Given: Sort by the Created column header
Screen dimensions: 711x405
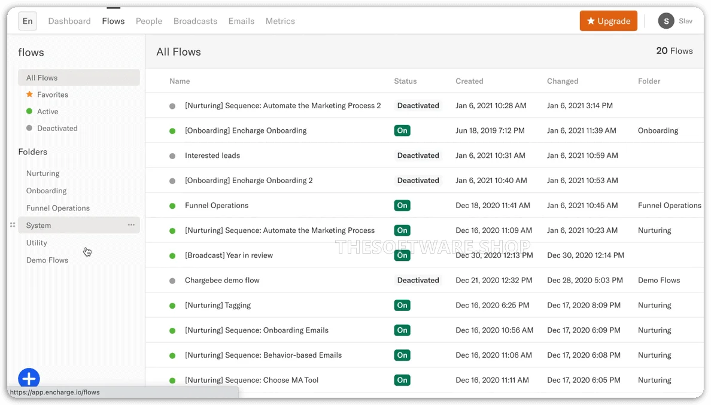Looking at the screenshot, I should click(469, 81).
